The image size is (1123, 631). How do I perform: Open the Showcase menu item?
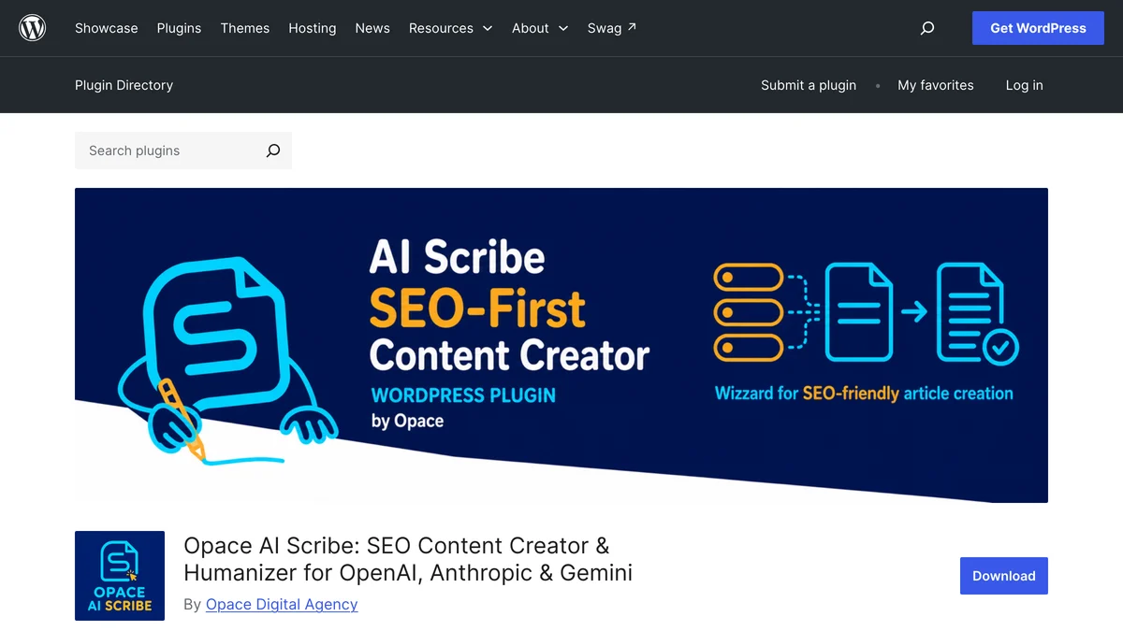pos(107,28)
